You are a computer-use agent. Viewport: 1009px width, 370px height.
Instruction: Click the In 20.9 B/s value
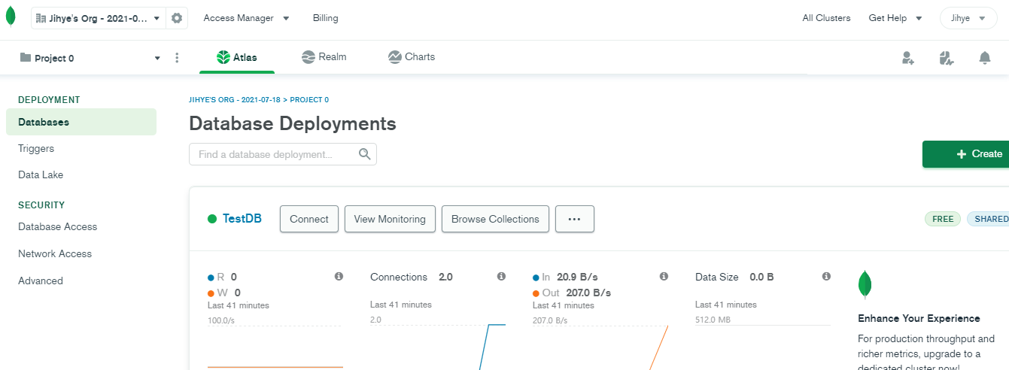pos(578,277)
